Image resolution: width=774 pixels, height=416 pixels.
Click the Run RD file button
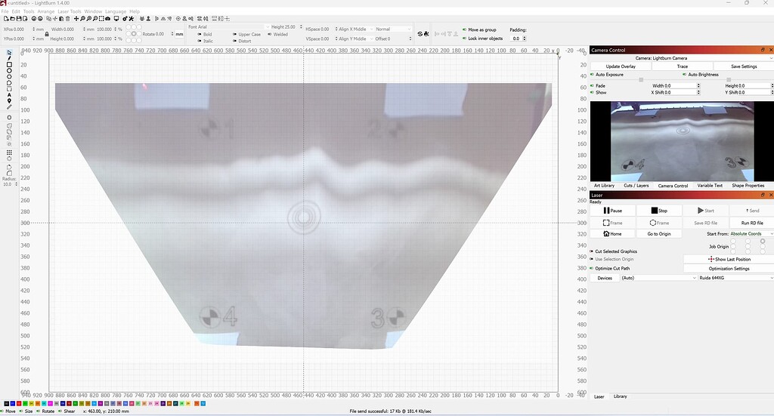[x=752, y=223]
